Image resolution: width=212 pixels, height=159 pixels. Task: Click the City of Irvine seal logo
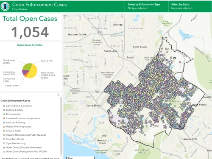5,6
